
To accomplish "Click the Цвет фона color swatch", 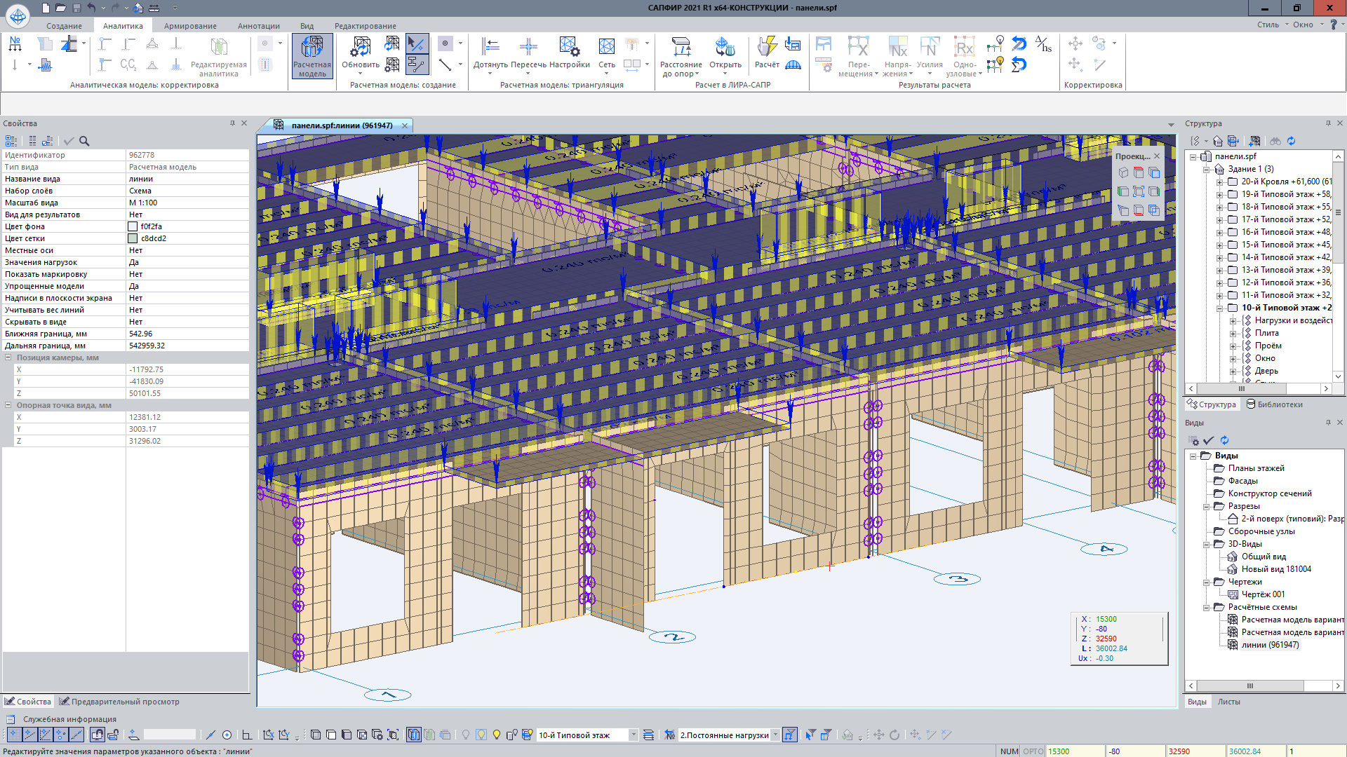I will point(133,226).
